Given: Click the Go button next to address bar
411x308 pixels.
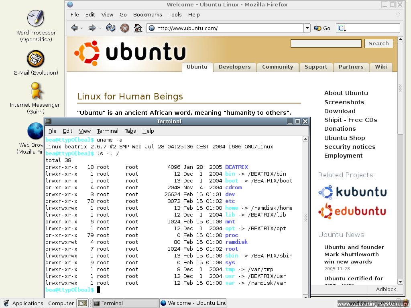Looking at the screenshot, I should coord(322,28).
